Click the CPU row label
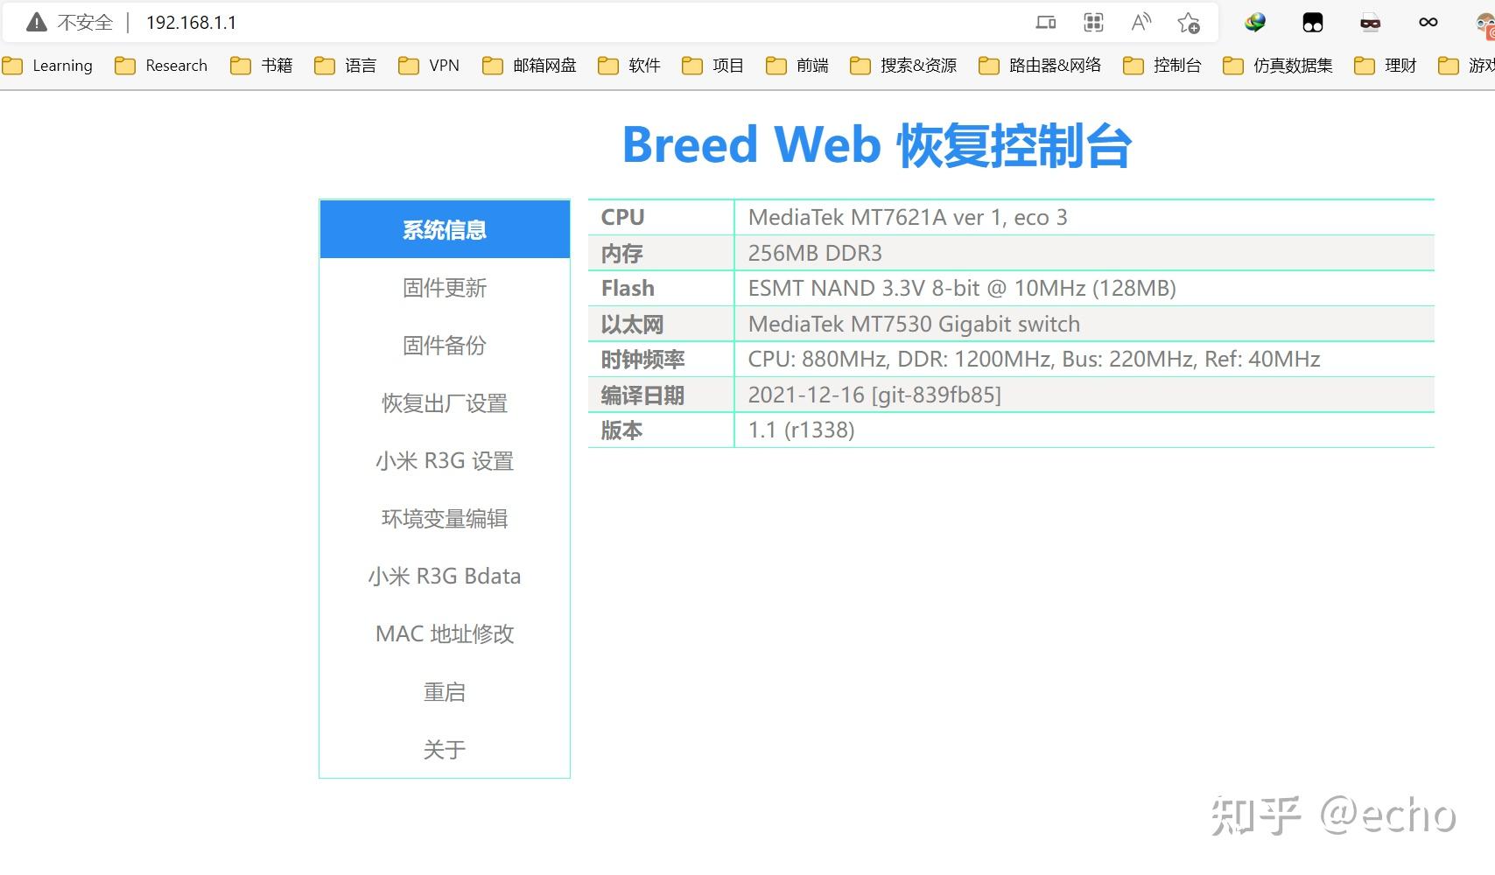This screenshot has height=875, width=1495. tap(622, 218)
